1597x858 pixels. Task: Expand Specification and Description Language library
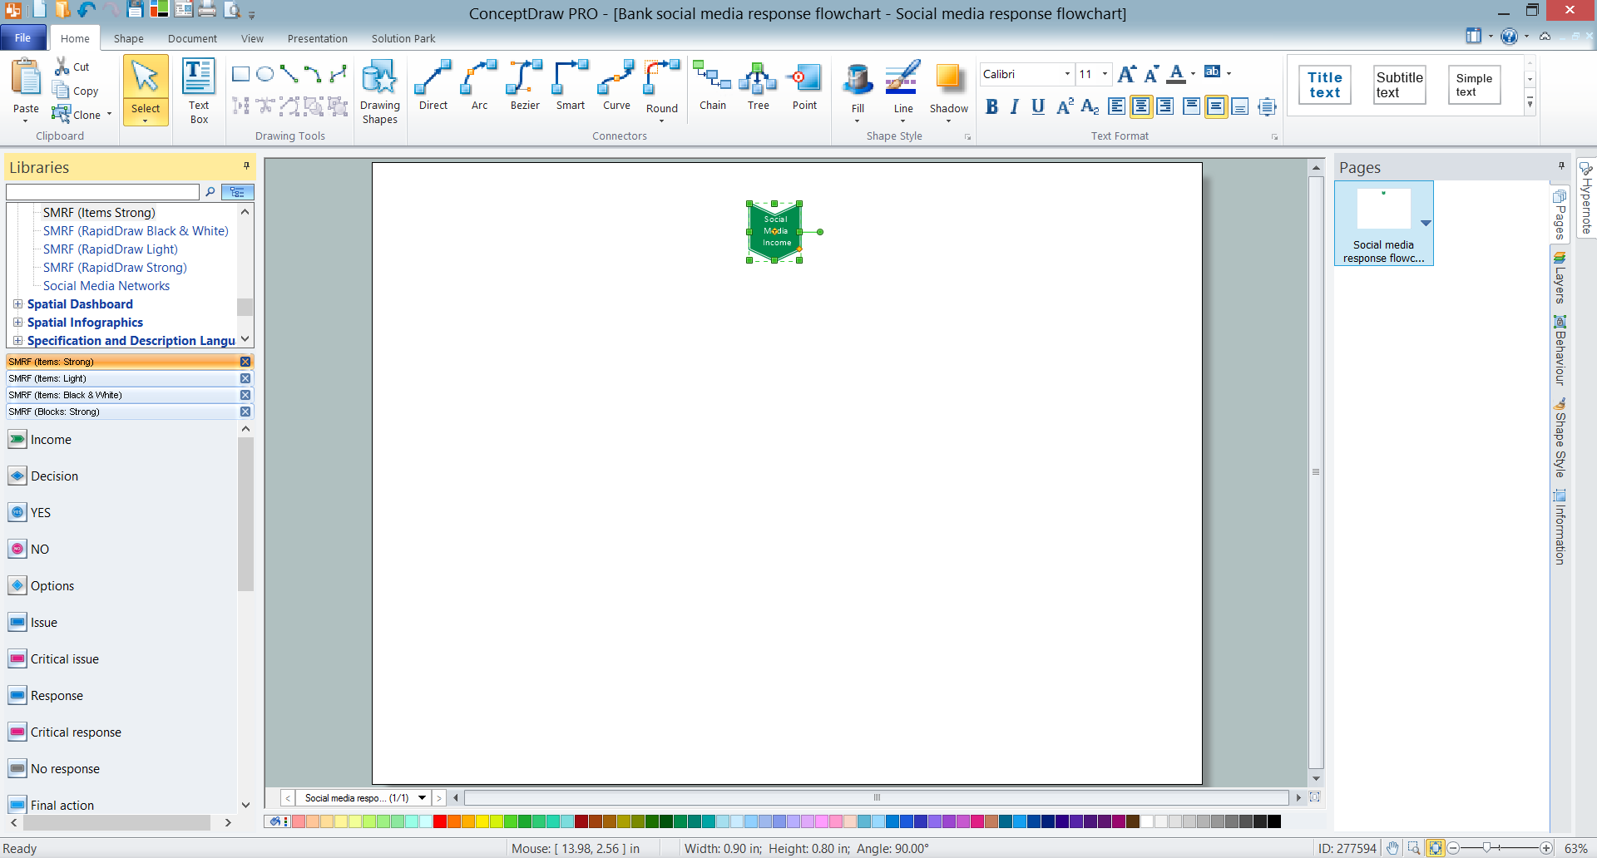17,341
